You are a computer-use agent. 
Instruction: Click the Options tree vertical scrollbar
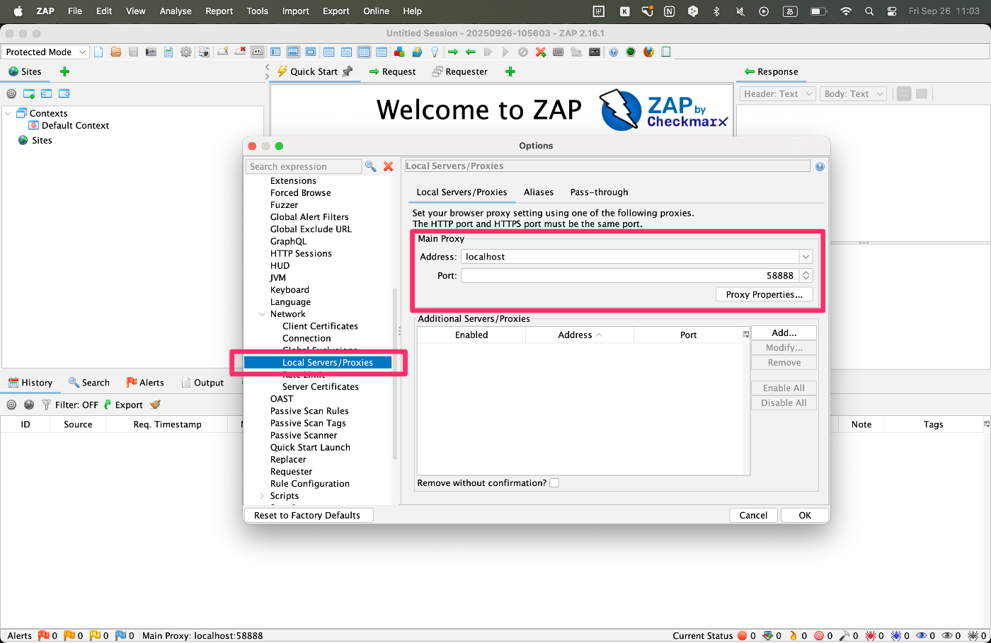(395, 373)
